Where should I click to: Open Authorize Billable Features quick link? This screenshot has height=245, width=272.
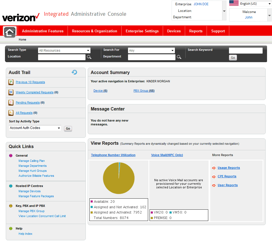[x=36, y=176]
